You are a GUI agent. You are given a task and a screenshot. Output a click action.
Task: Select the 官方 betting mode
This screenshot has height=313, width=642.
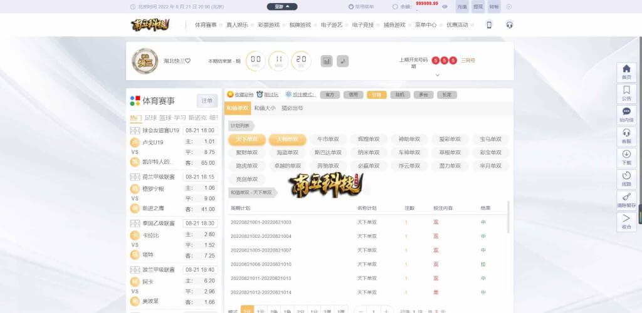click(330, 95)
